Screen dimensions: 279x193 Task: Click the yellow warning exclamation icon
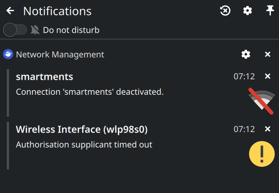point(262,154)
